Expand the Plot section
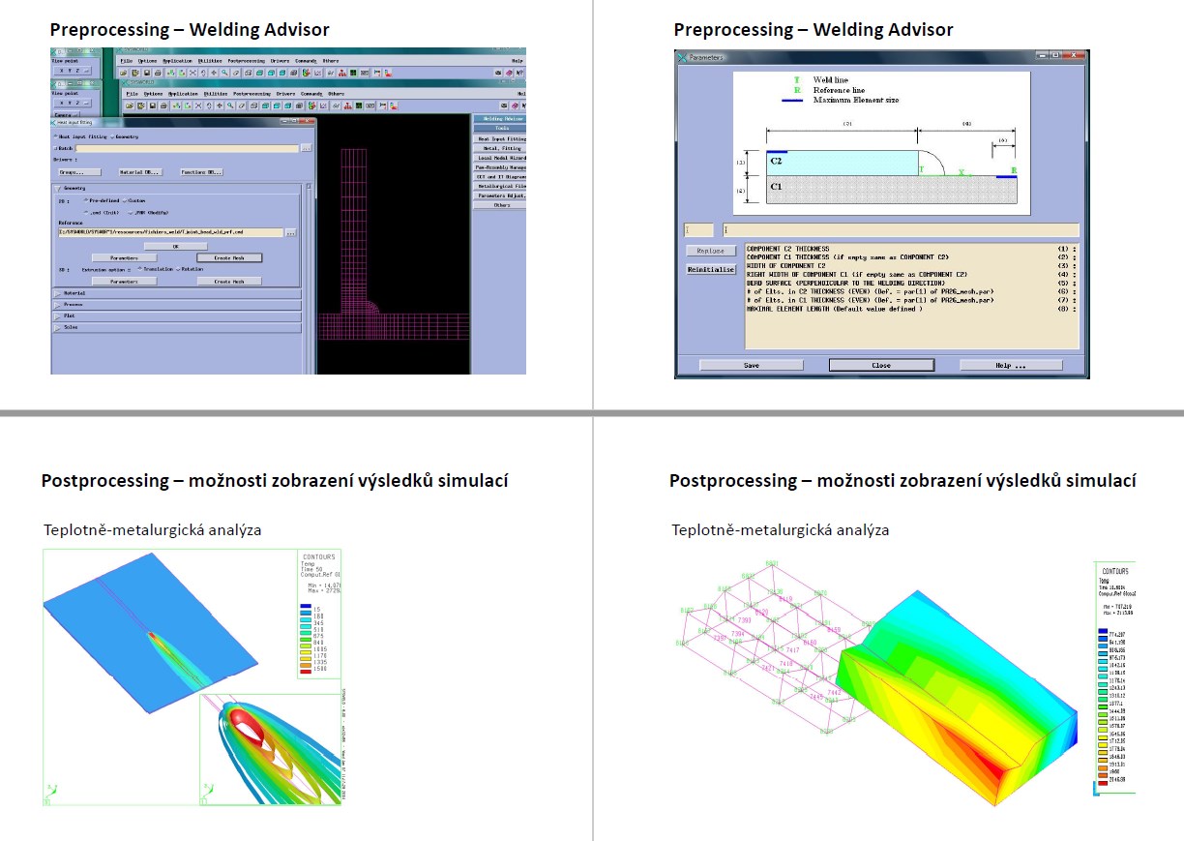This screenshot has width=1184, height=841. click(58, 317)
